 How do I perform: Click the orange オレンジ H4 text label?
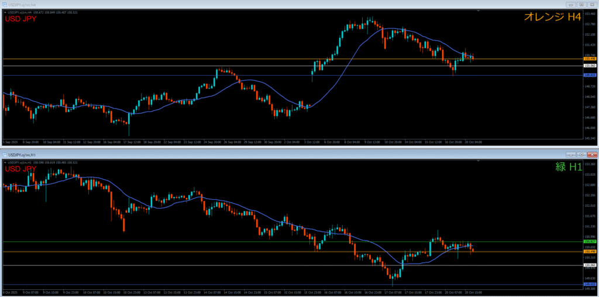coord(552,18)
